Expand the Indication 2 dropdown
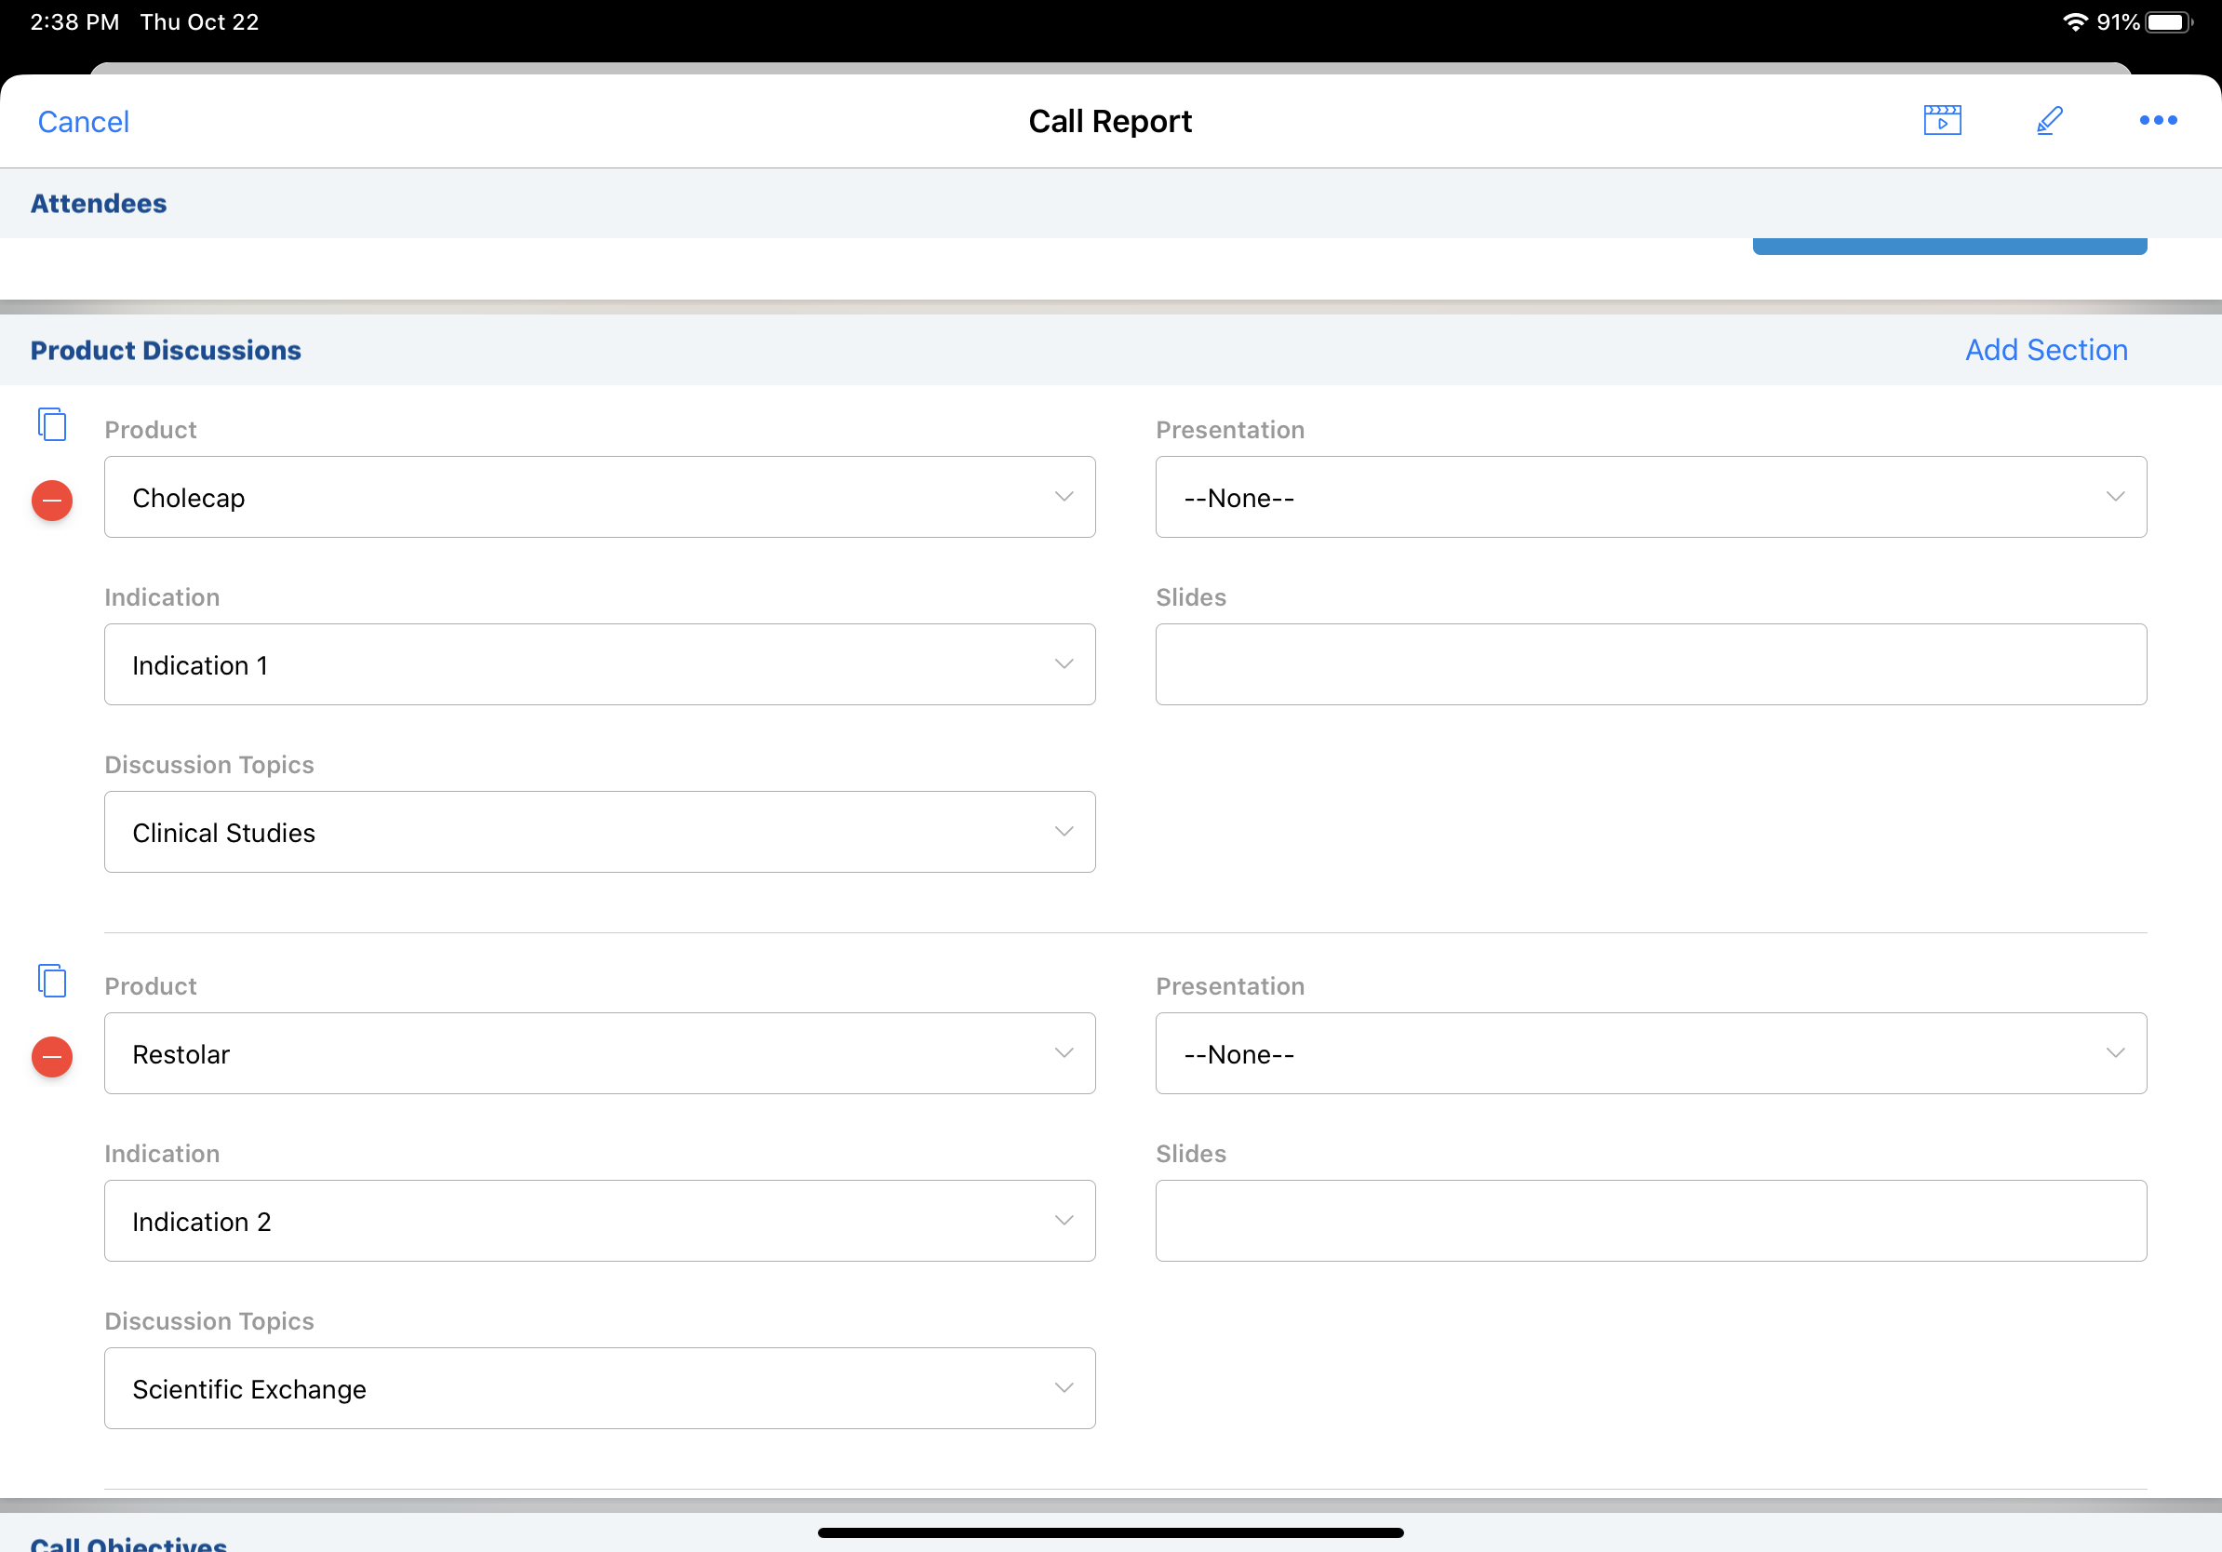Screen dimensions: 2222x1552 point(599,1221)
